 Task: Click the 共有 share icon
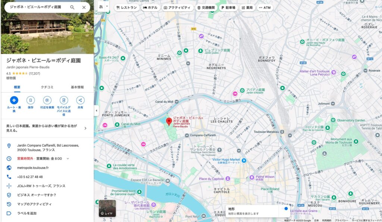coord(80,100)
